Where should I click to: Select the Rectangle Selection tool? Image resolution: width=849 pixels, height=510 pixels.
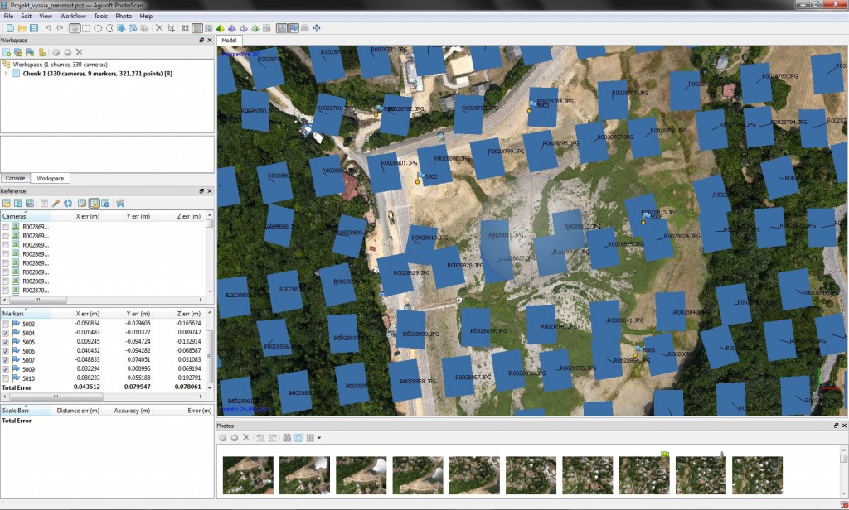85,28
